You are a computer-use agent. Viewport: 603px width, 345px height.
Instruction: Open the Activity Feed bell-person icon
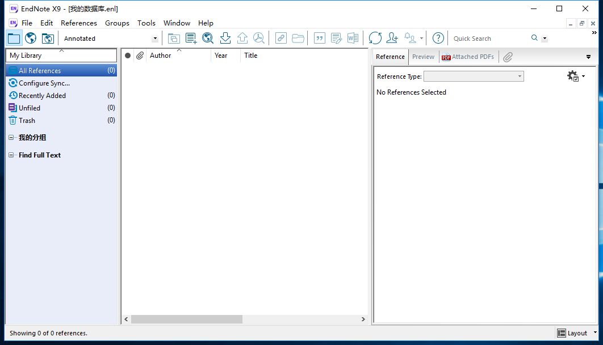(411, 39)
